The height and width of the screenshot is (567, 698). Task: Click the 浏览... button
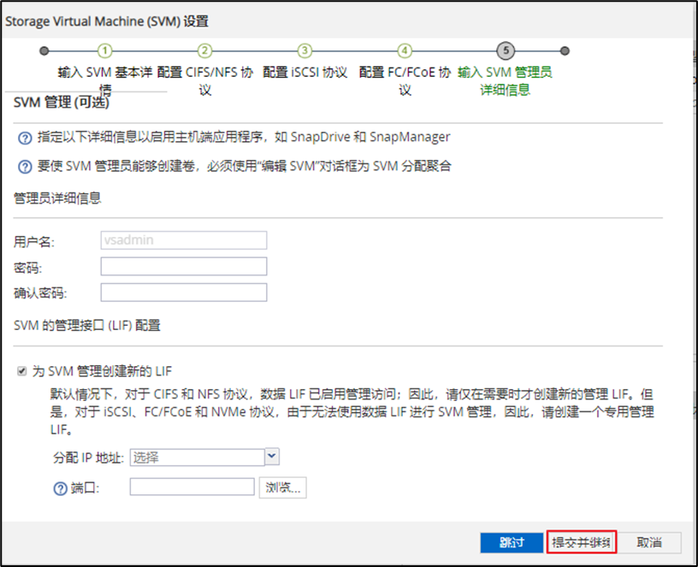[x=284, y=487]
